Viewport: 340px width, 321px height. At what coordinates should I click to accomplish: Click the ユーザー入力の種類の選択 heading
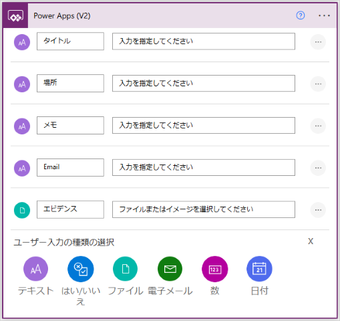[64, 242]
